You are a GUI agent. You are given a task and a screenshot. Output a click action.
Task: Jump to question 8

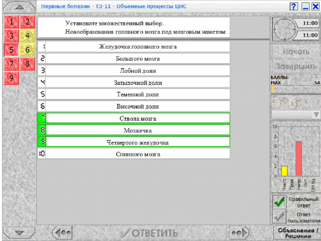click(x=28, y=64)
